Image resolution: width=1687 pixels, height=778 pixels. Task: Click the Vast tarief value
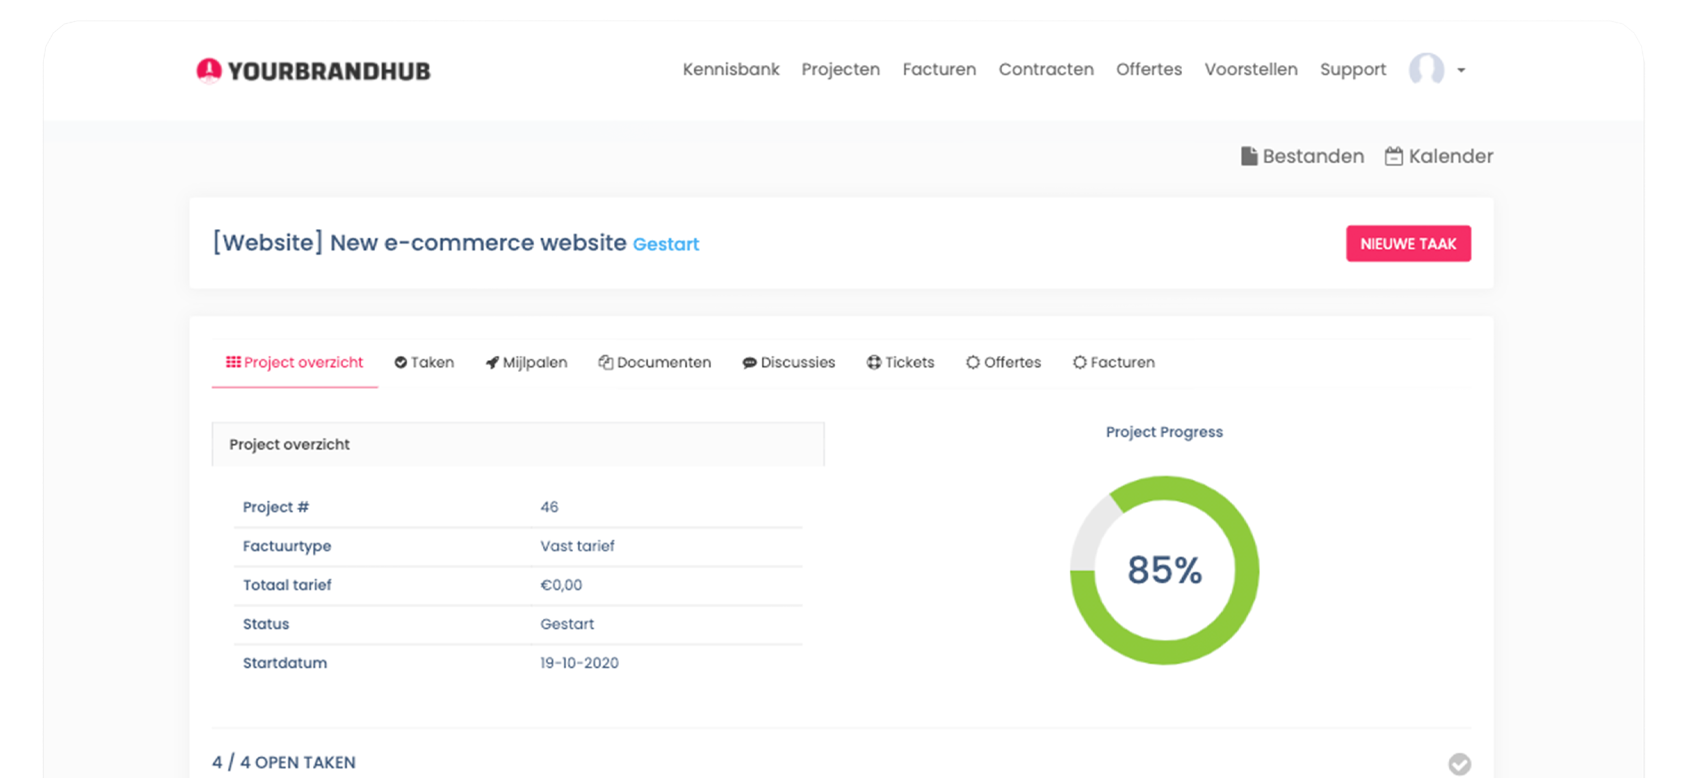577,546
